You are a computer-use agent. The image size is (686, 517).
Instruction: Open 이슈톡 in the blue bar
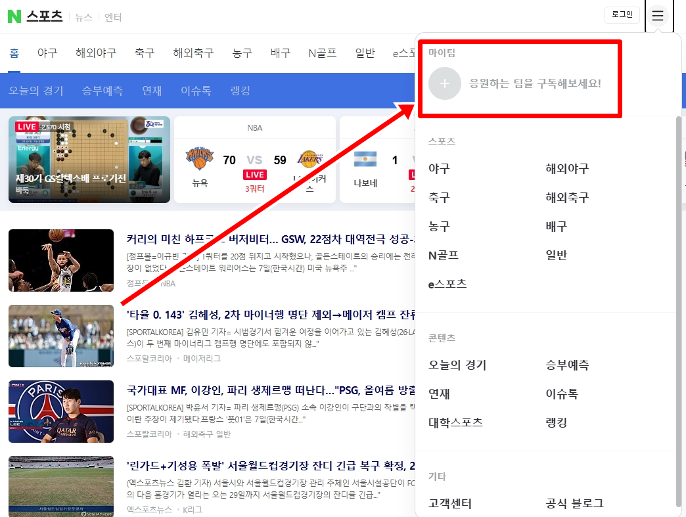pos(196,91)
